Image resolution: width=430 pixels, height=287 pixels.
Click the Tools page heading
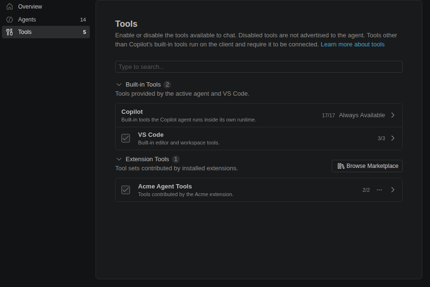pos(126,24)
